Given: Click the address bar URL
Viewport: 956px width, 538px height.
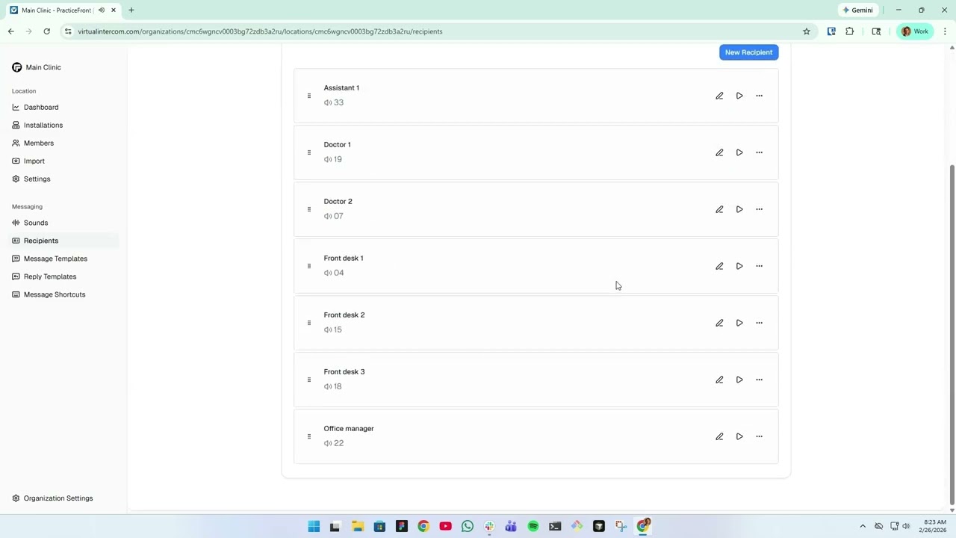Looking at the screenshot, I should coord(260,31).
